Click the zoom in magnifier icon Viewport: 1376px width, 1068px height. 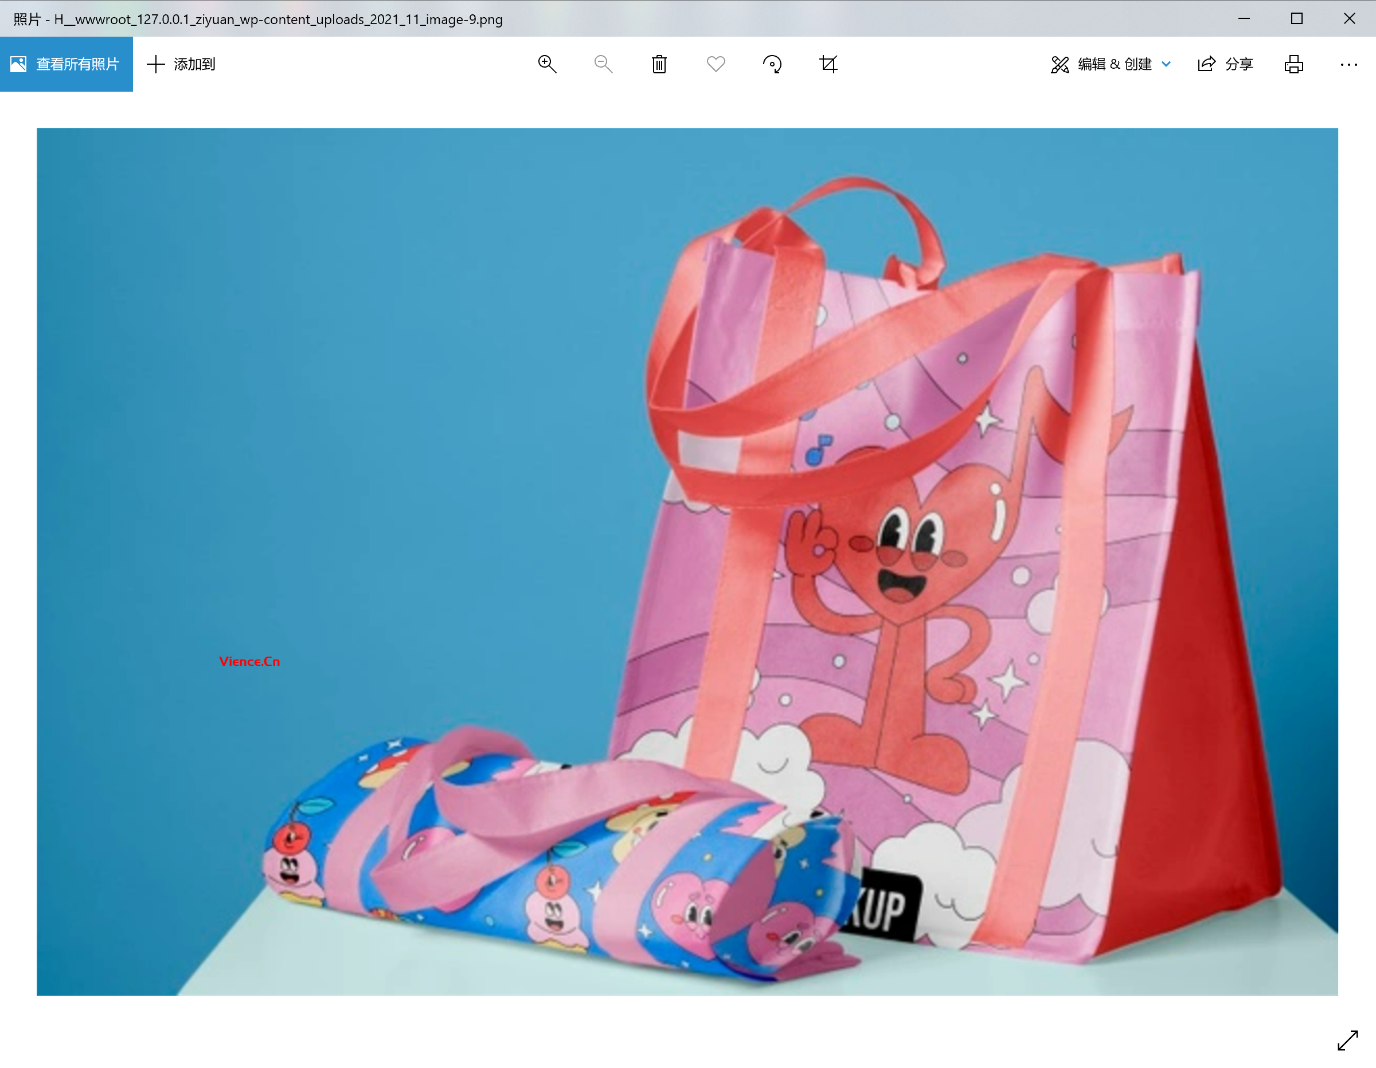[x=547, y=64]
